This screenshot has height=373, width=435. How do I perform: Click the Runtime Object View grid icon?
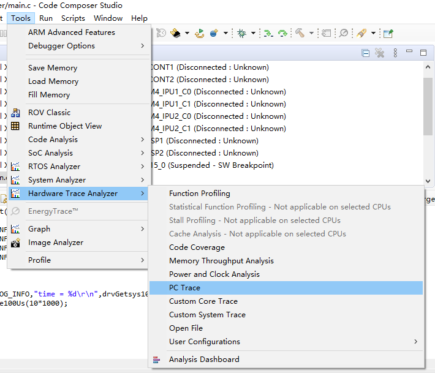coord(15,126)
